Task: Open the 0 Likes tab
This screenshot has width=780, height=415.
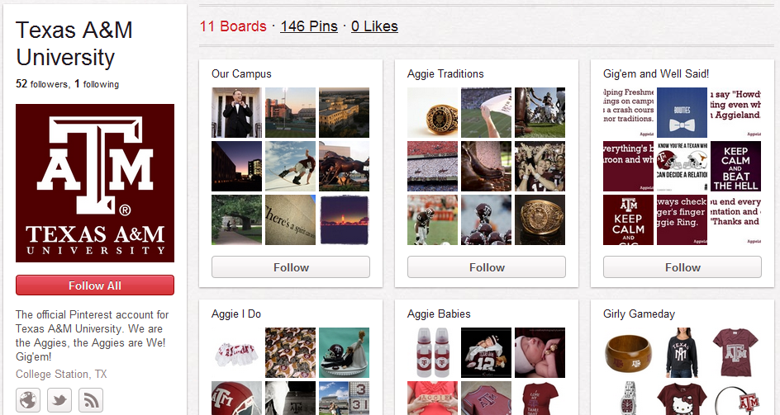Action: [x=374, y=26]
